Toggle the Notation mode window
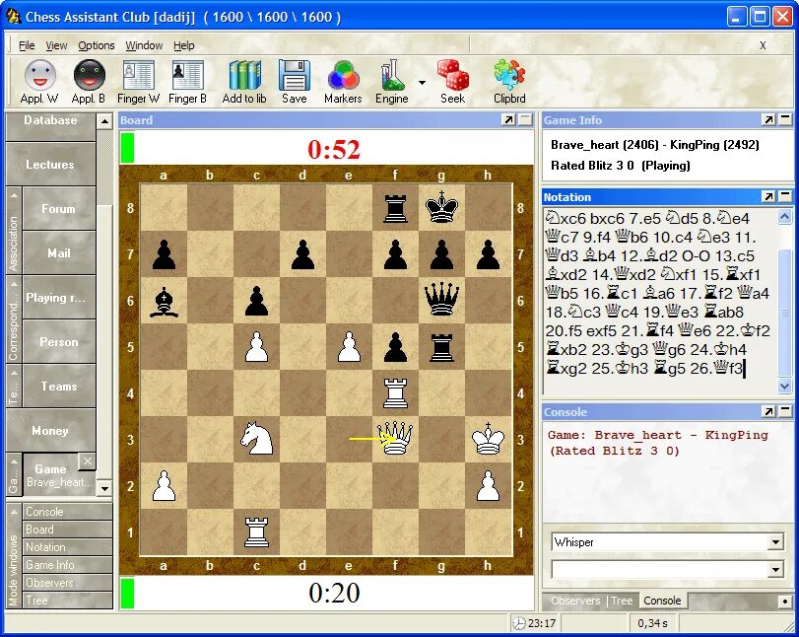The image size is (799, 637). (67, 547)
